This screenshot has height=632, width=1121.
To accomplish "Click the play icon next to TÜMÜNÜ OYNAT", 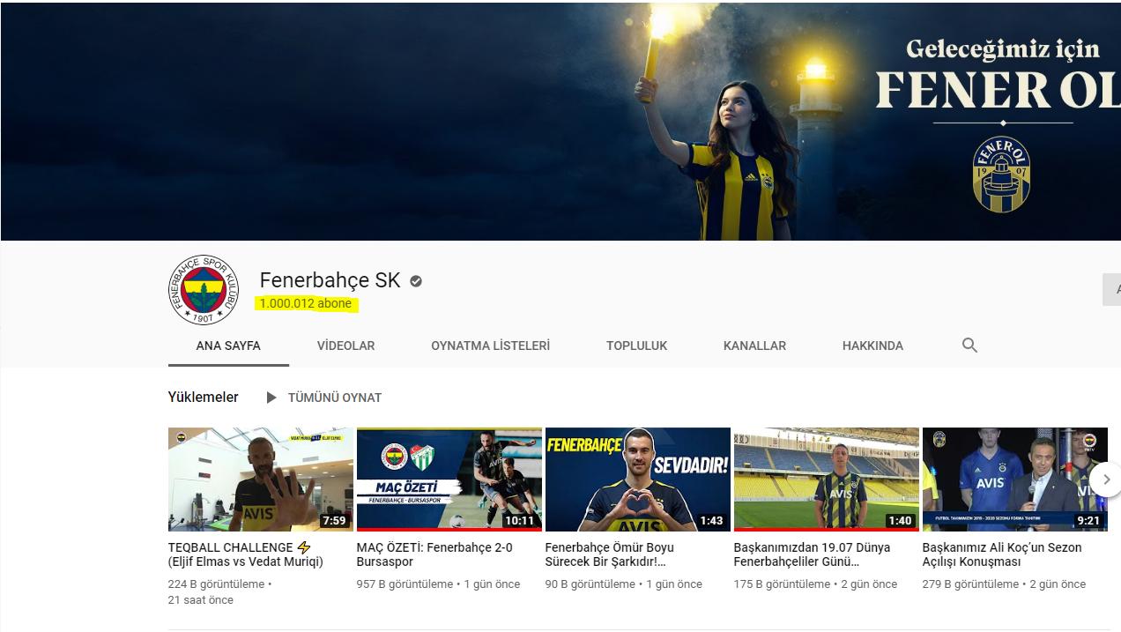I will [271, 398].
